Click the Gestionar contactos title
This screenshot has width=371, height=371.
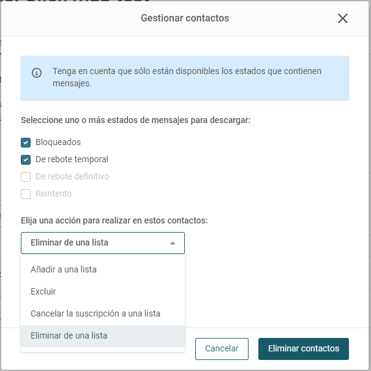click(185, 18)
